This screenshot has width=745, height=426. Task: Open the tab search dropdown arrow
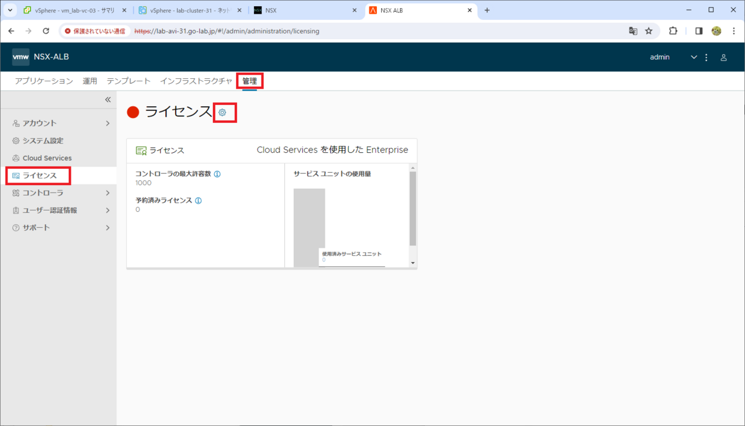pos(9,10)
